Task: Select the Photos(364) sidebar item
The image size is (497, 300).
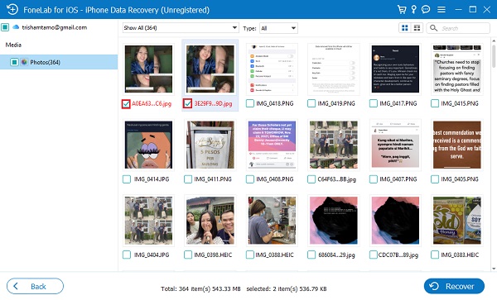Action: [59, 62]
